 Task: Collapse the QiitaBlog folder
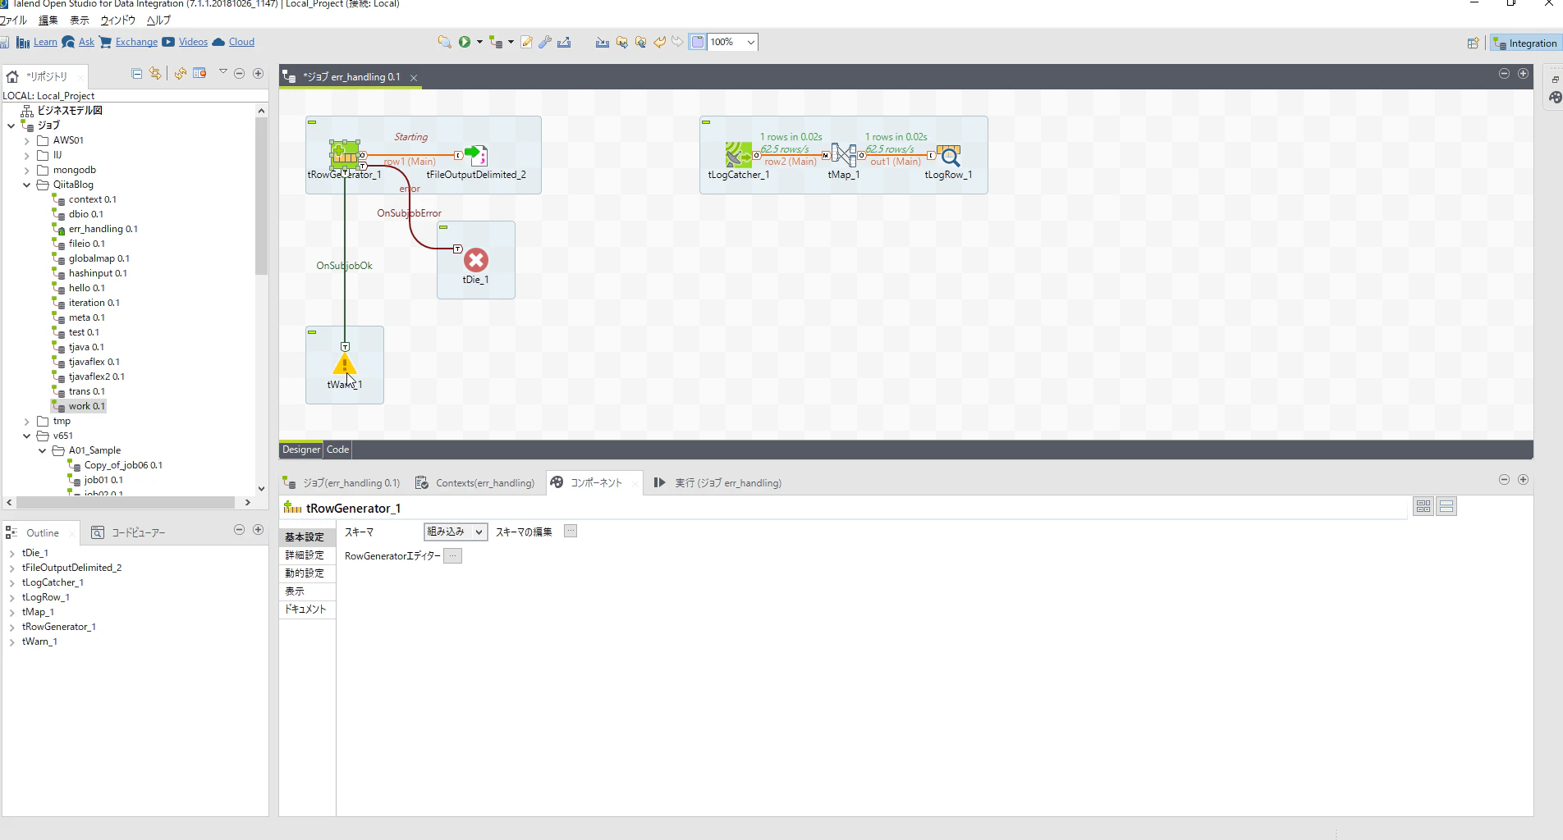point(26,185)
